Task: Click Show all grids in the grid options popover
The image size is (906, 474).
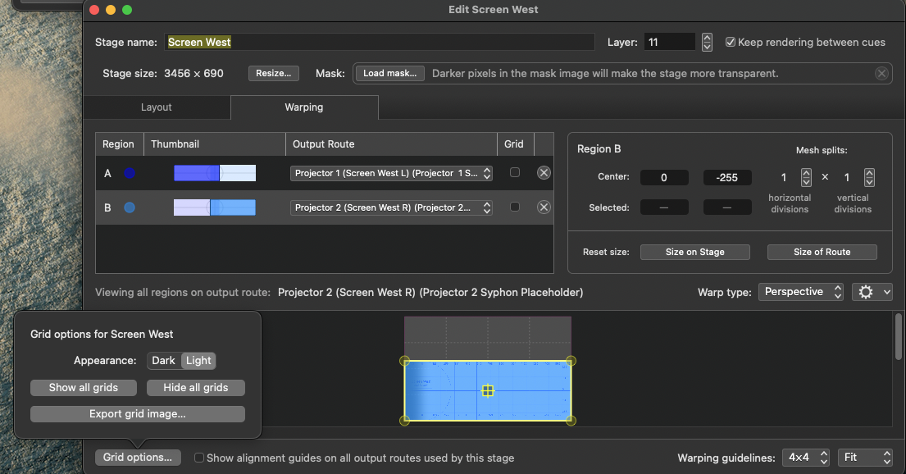Action: (x=83, y=387)
